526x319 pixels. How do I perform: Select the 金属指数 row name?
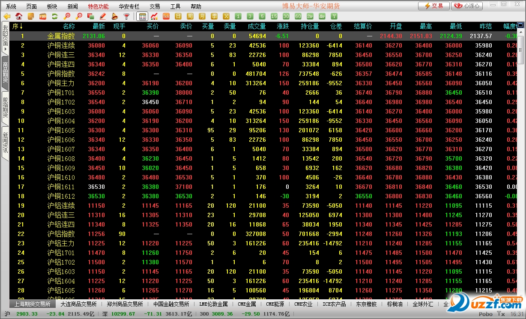[61, 36]
